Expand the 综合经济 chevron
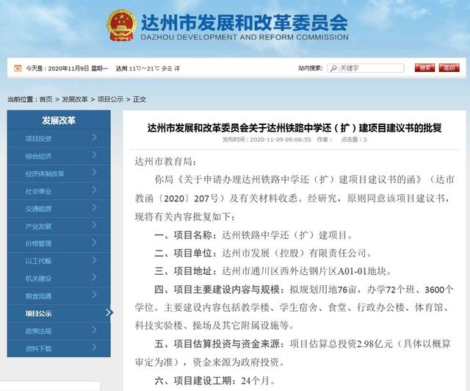This screenshot has height=391, width=470. tap(95, 155)
